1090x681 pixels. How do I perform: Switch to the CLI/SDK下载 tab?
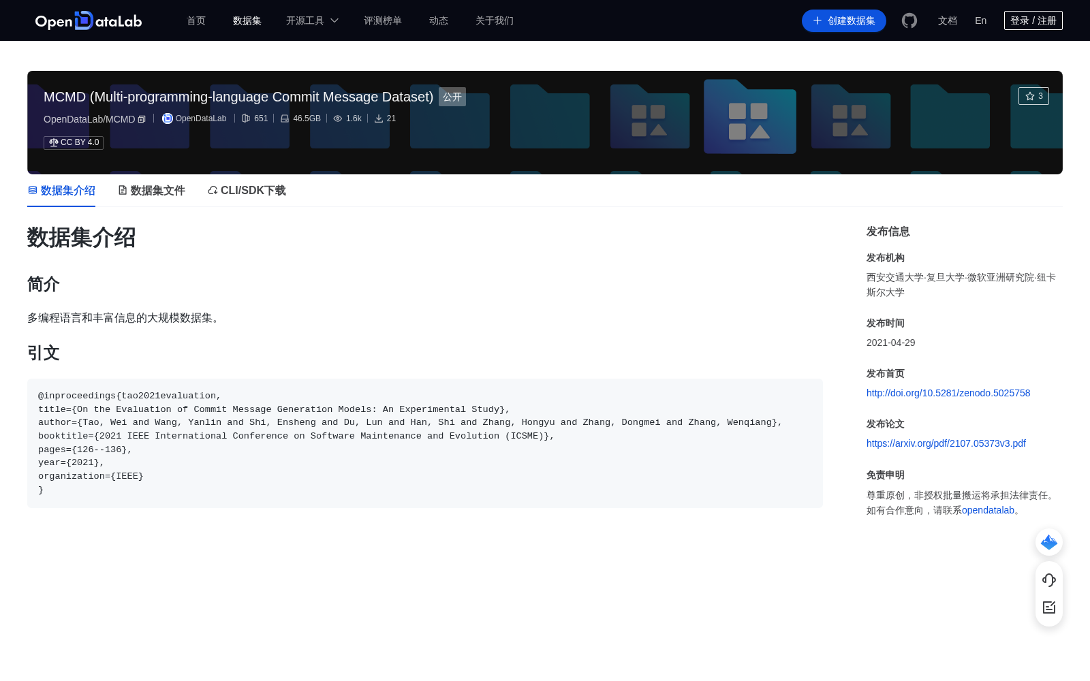pyautogui.click(x=247, y=191)
